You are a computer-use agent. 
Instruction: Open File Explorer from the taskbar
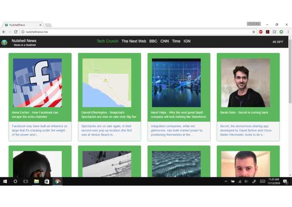point(36,181)
